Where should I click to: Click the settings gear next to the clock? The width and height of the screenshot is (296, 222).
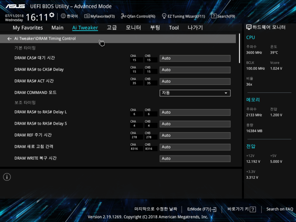click(52, 15)
